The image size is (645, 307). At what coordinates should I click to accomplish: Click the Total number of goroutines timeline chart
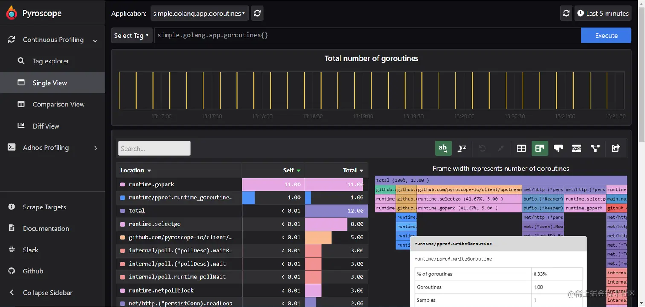click(371, 90)
